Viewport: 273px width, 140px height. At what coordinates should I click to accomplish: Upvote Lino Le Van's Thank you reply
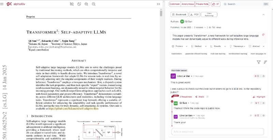257,116
